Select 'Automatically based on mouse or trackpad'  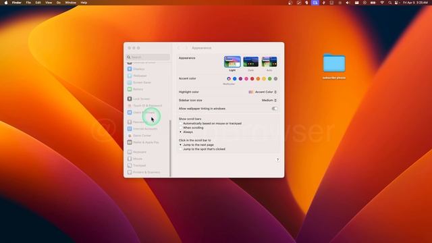[x=211, y=124]
